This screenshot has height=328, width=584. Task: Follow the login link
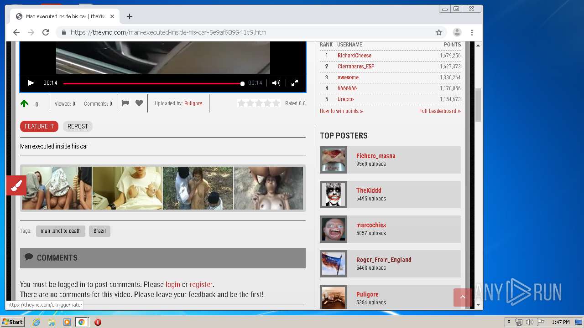[x=172, y=284]
